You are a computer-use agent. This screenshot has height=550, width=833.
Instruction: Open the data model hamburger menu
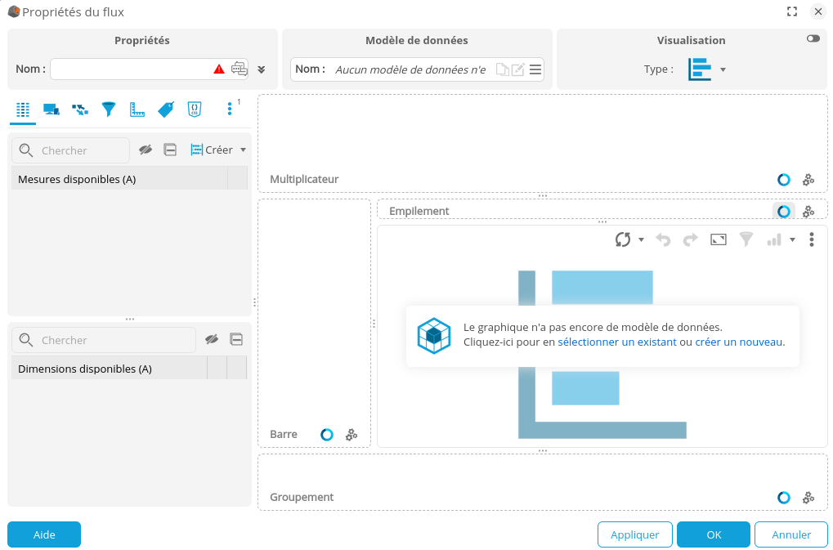point(535,69)
